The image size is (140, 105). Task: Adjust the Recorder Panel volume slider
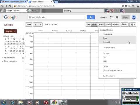point(130,99)
